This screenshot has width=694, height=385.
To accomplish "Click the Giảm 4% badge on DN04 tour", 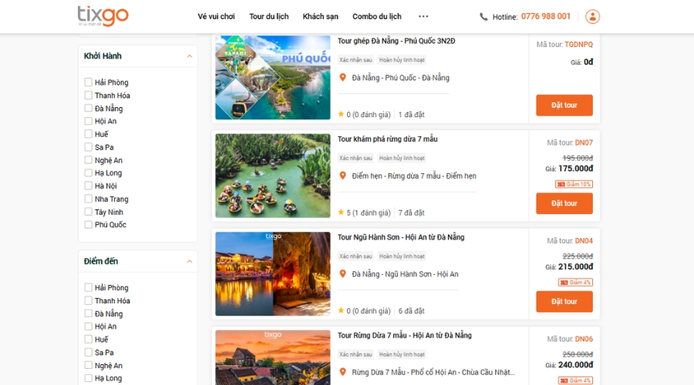I will click(575, 282).
